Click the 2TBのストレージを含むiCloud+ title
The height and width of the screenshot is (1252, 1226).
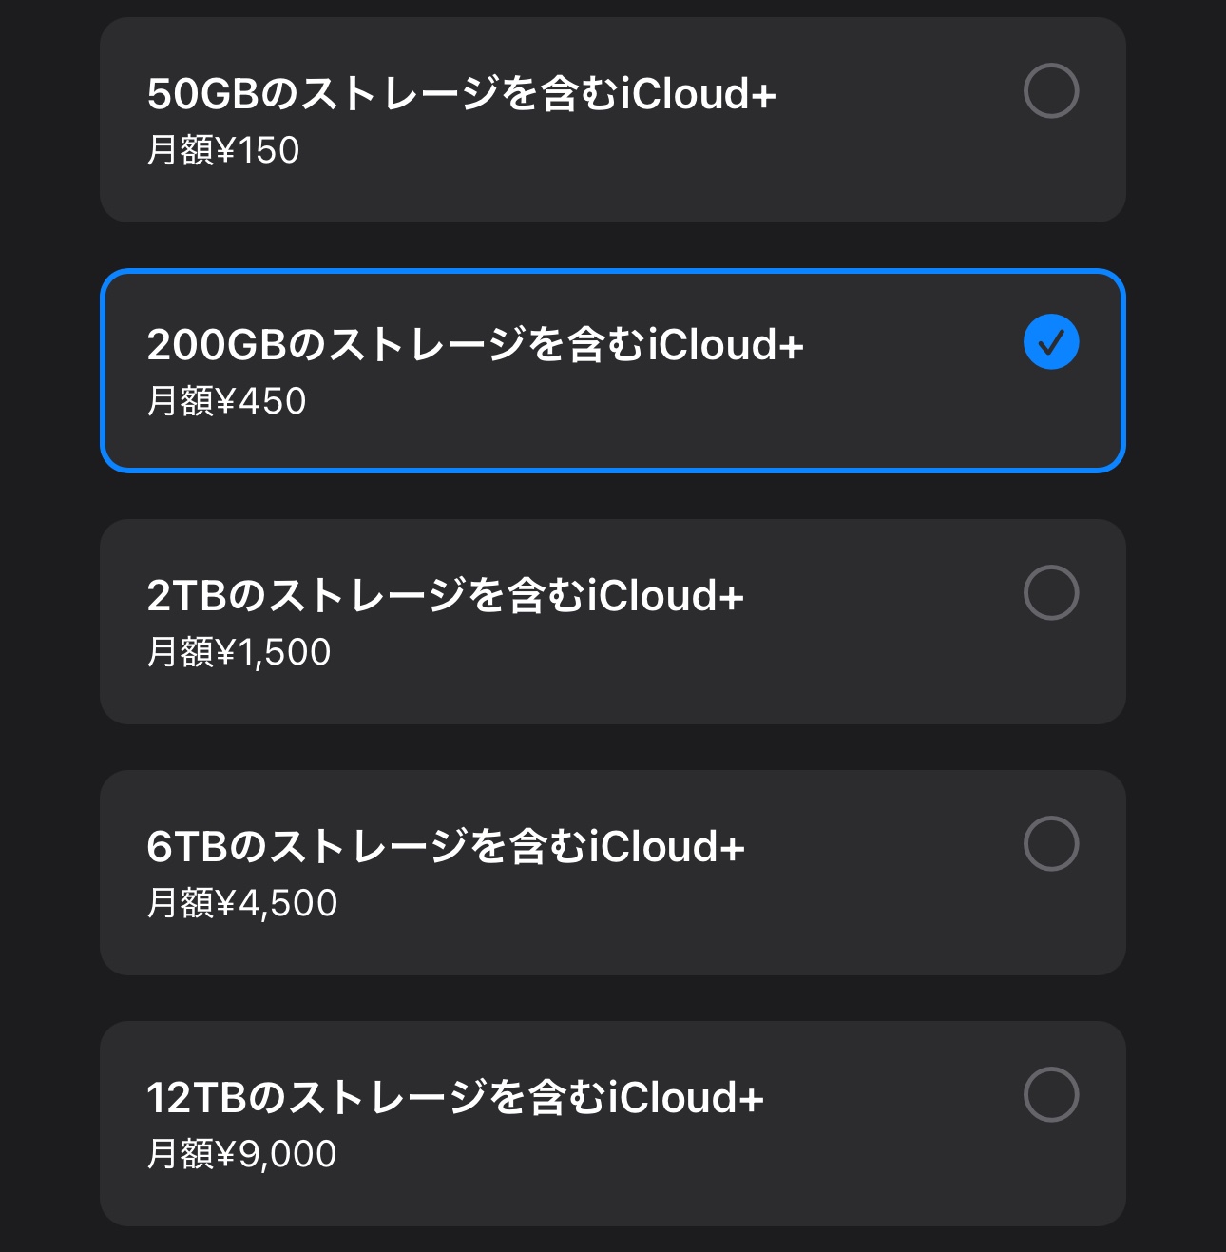pos(445,596)
